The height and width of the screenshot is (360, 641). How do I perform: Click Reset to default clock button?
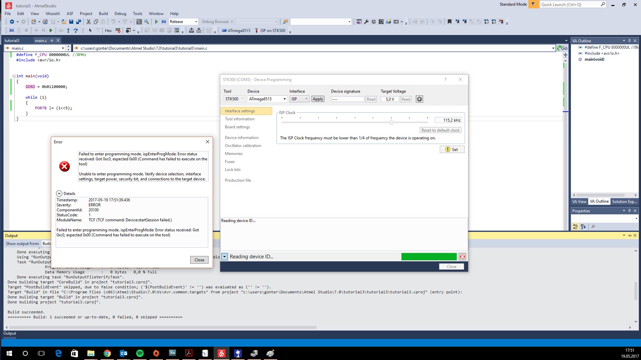(440, 130)
